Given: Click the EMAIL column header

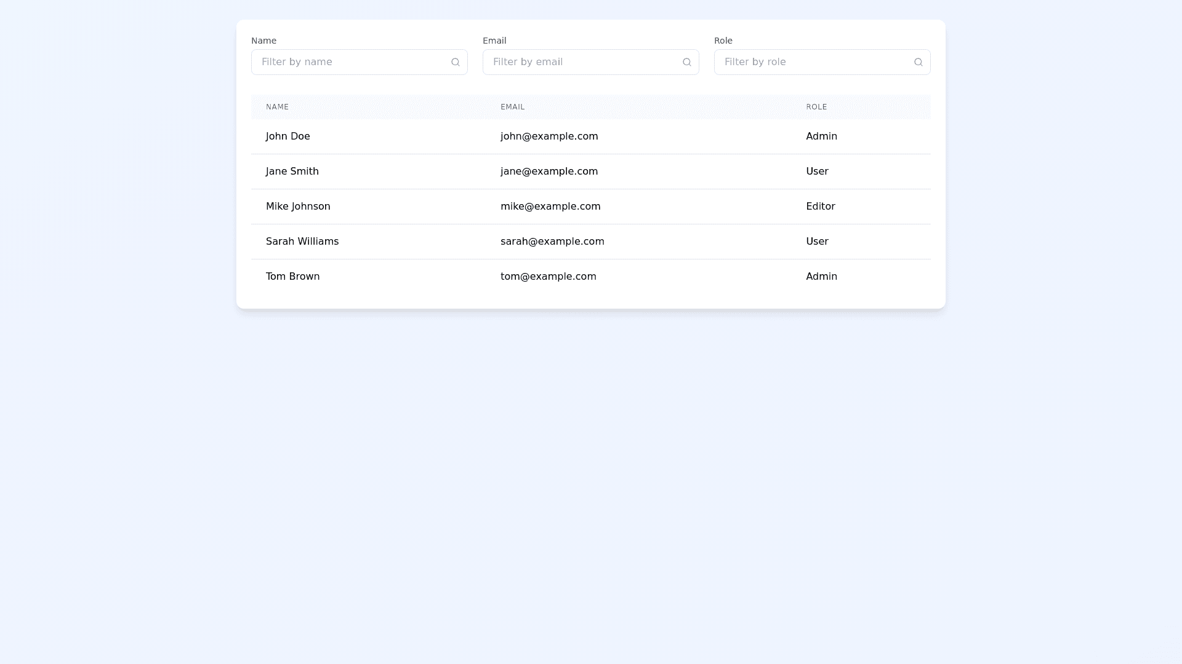Looking at the screenshot, I should click(512, 107).
